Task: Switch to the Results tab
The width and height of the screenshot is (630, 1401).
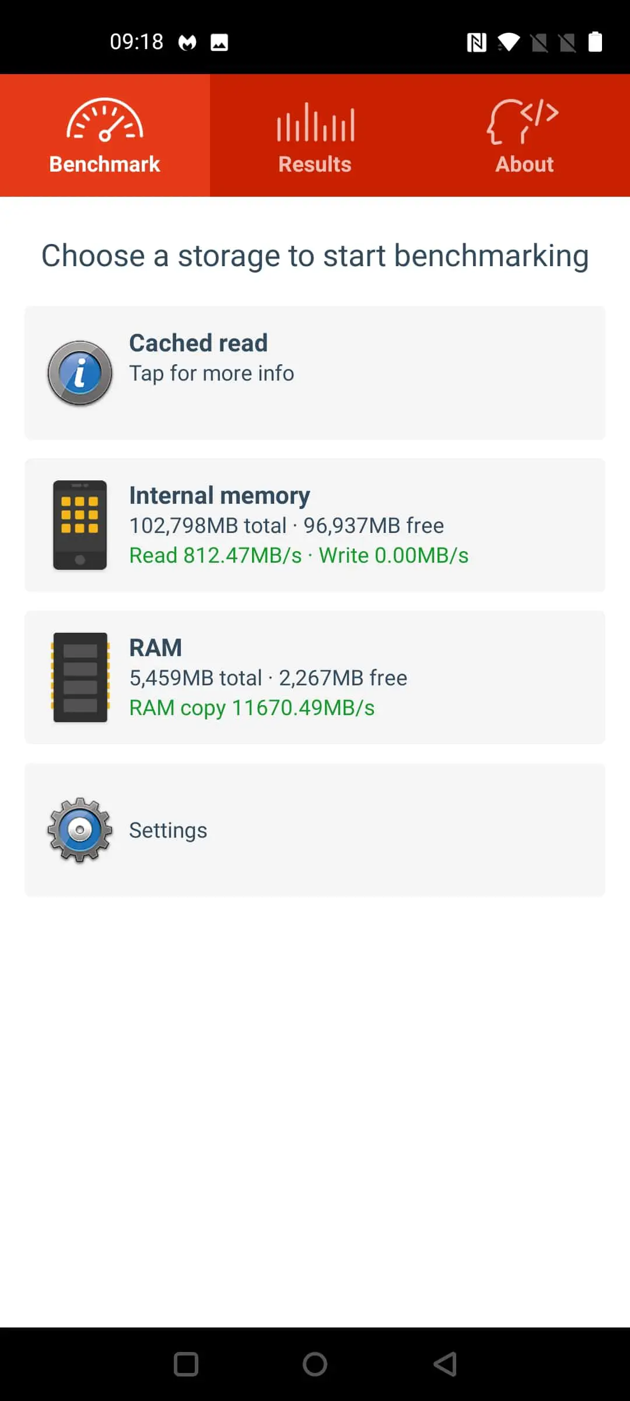Action: point(315,135)
